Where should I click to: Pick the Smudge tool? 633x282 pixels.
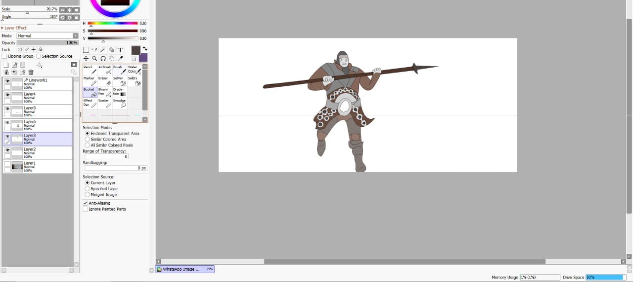(x=120, y=104)
